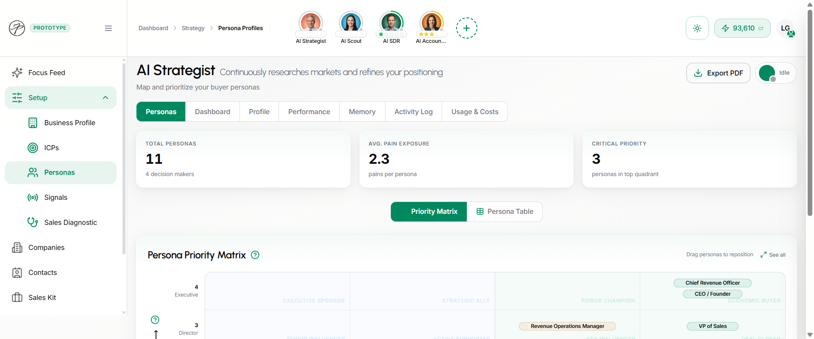Screen dimensions: 814x339
Task: Open the Activity Log tab
Action: pyautogui.click(x=413, y=112)
